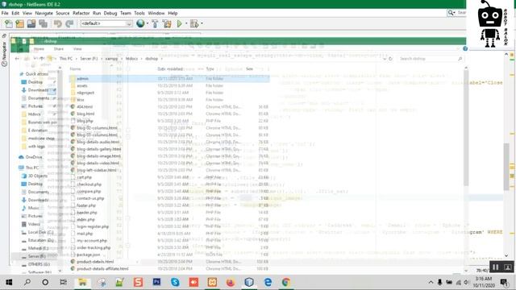
Task: Click the green Run Project play icon
Action: [179, 23]
